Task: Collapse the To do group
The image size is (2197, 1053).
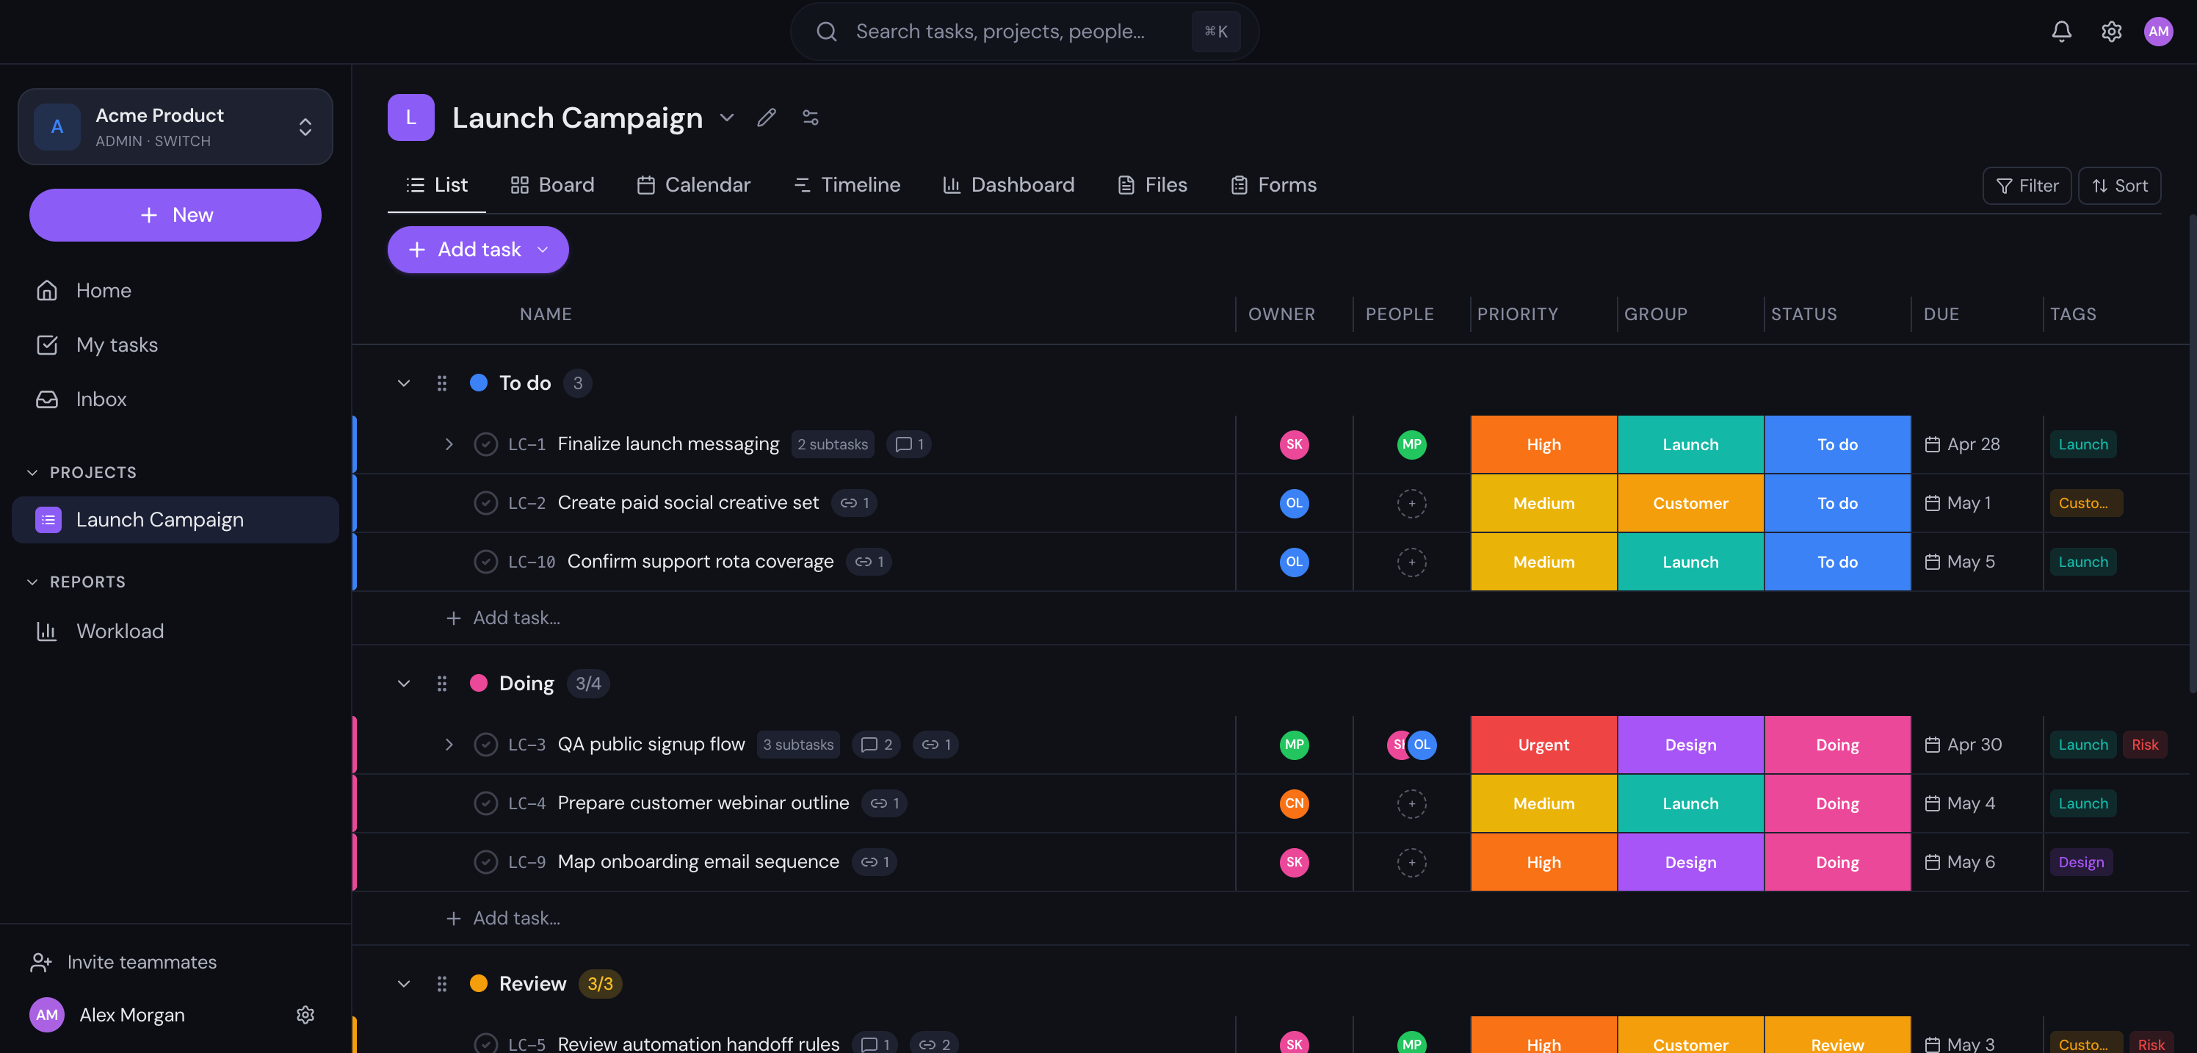Action: click(x=403, y=383)
